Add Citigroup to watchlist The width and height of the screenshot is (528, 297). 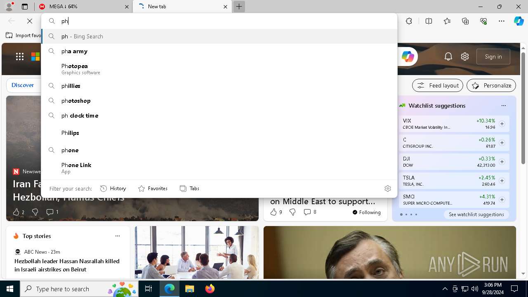(502, 143)
